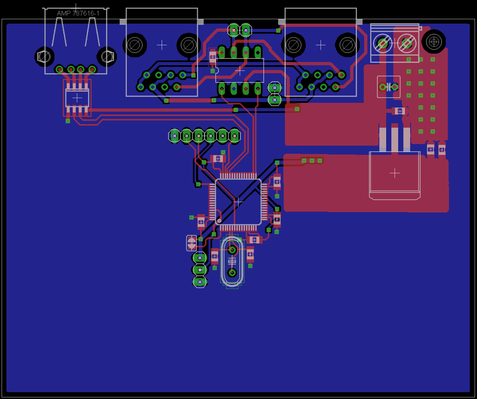The image size is (477, 399).
Task: Select the SMD part above the regulator tab pins
Action: [x=400, y=111]
